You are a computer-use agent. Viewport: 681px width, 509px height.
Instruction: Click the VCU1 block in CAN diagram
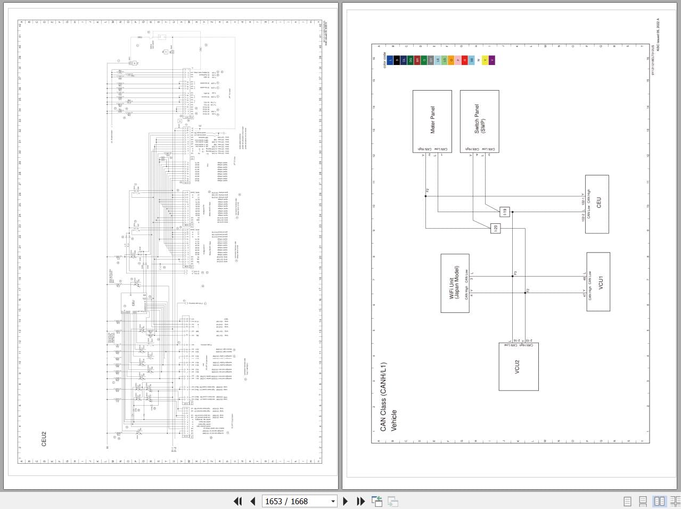598,282
